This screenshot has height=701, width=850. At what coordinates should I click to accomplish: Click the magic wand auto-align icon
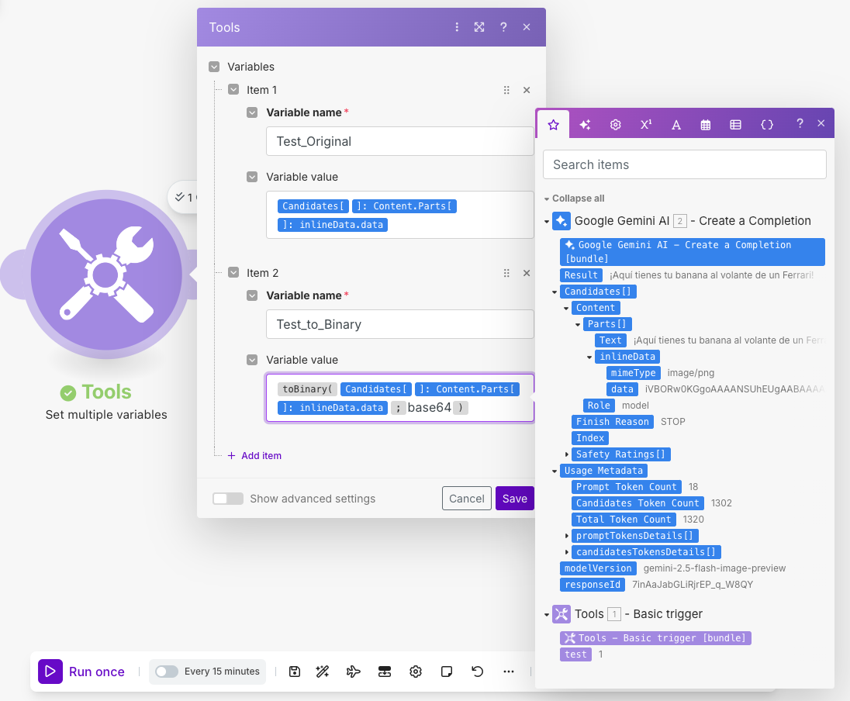click(x=323, y=672)
